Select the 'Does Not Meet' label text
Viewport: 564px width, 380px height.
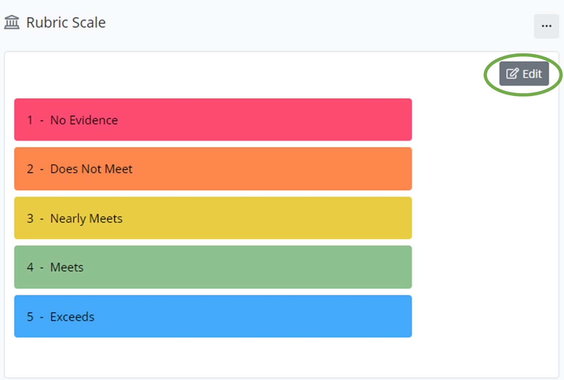pos(91,169)
